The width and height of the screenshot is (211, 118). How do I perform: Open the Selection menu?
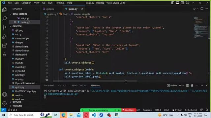[26, 3]
